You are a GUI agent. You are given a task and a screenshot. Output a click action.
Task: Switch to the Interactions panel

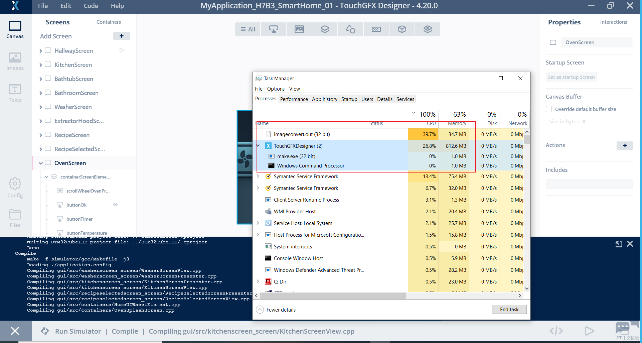click(x=613, y=22)
